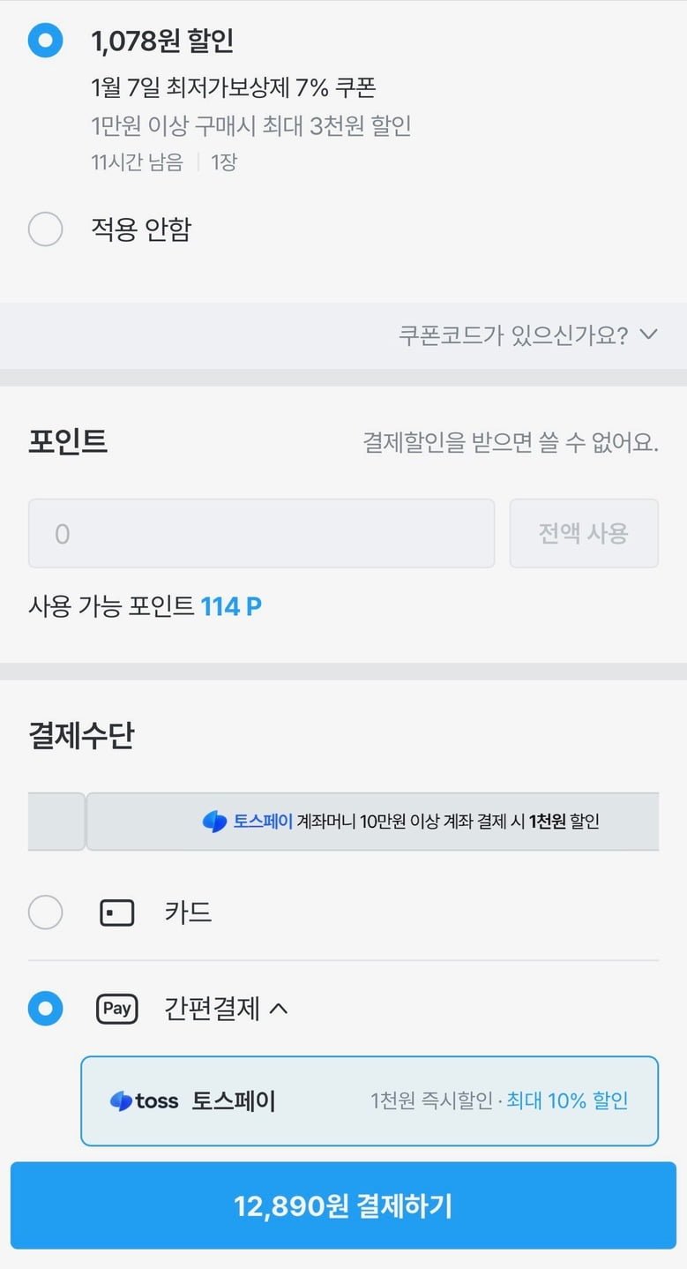The image size is (687, 1269).
Task: Click the points amount input field
Action: [261, 533]
